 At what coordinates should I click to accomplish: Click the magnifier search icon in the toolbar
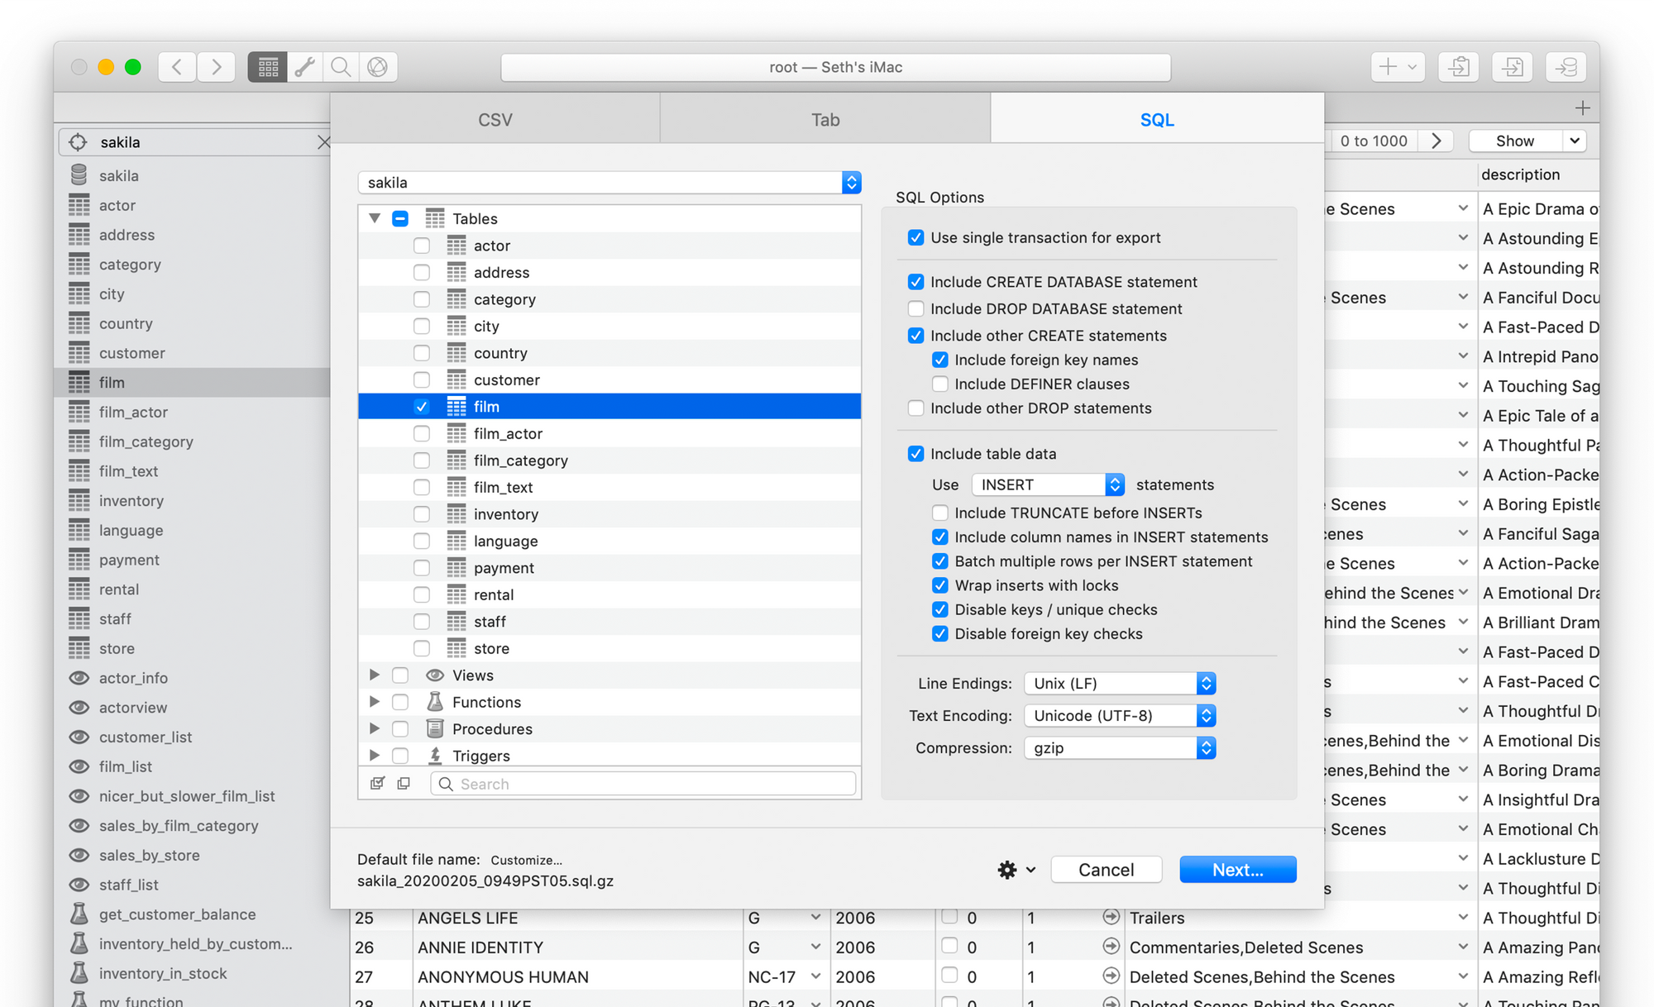point(341,67)
